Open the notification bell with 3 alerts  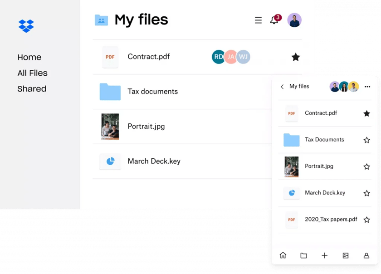[x=274, y=20]
